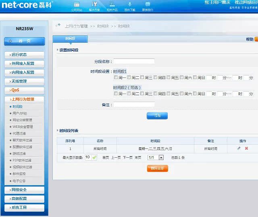The image size is (258, 217).
Task: Click the 联系我们 chat icon
Action: 148,4
